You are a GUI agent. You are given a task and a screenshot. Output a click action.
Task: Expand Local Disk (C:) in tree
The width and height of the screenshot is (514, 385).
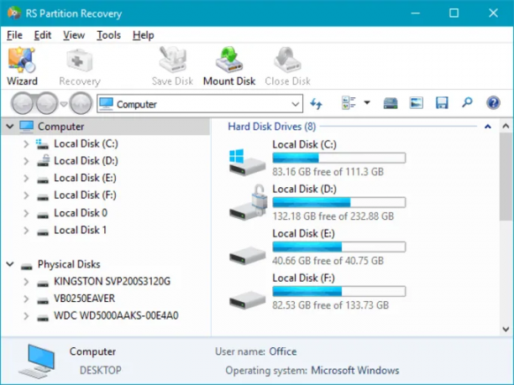coord(26,143)
